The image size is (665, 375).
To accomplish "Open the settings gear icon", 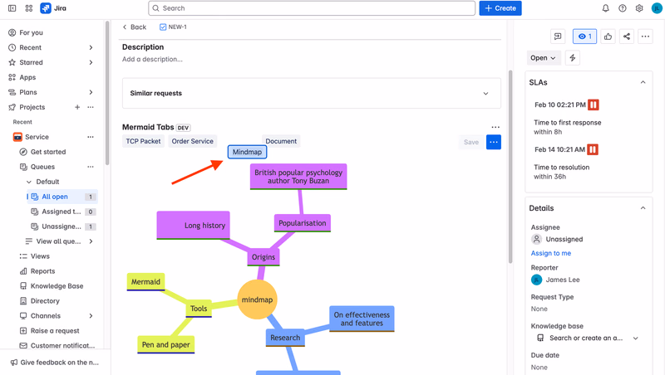I will pyautogui.click(x=639, y=8).
